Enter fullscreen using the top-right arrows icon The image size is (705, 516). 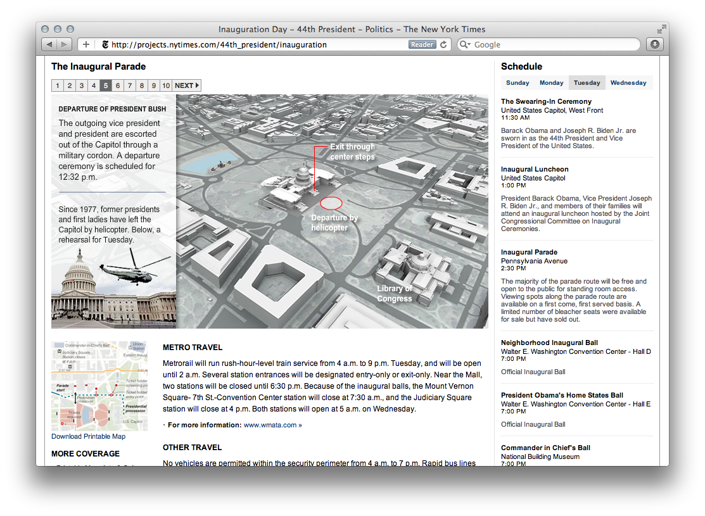(661, 29)
